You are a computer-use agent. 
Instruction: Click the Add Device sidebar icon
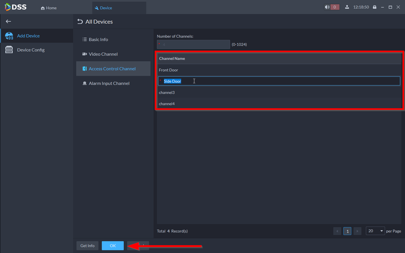(9, 36)
